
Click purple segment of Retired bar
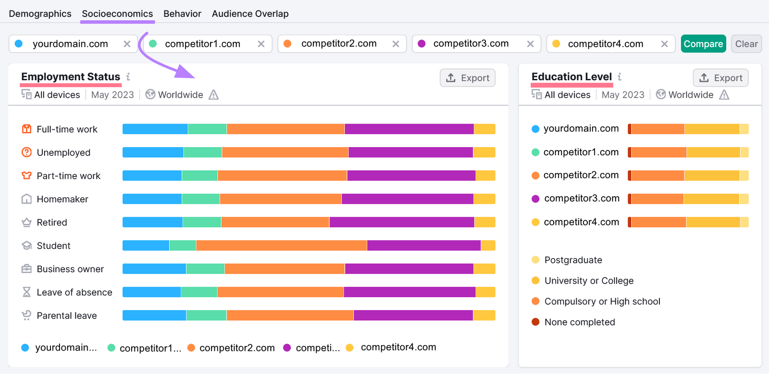(x=401, y=222)
